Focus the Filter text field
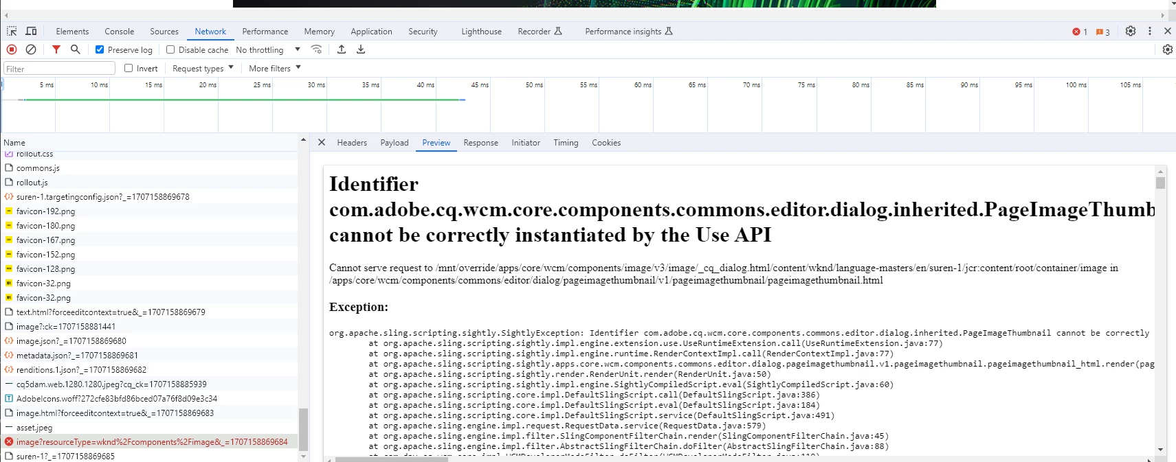 click(x=59, y=69)
